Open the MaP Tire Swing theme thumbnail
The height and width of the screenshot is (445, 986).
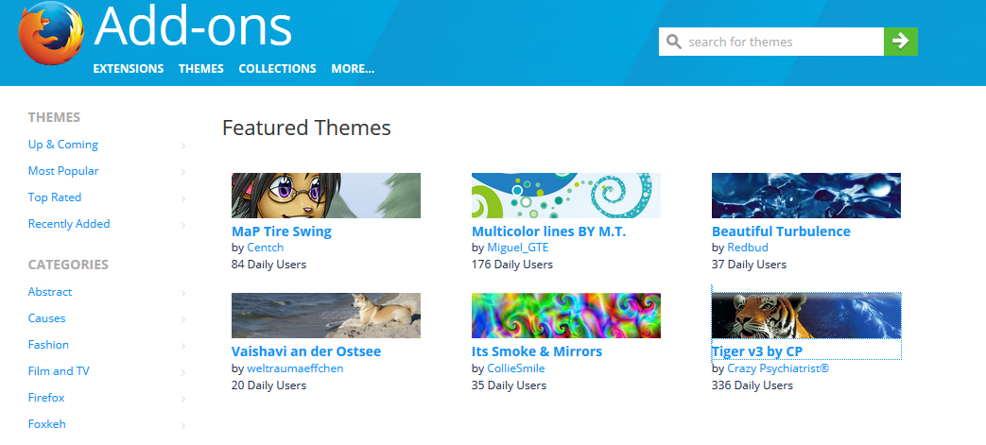coord(326,196)
